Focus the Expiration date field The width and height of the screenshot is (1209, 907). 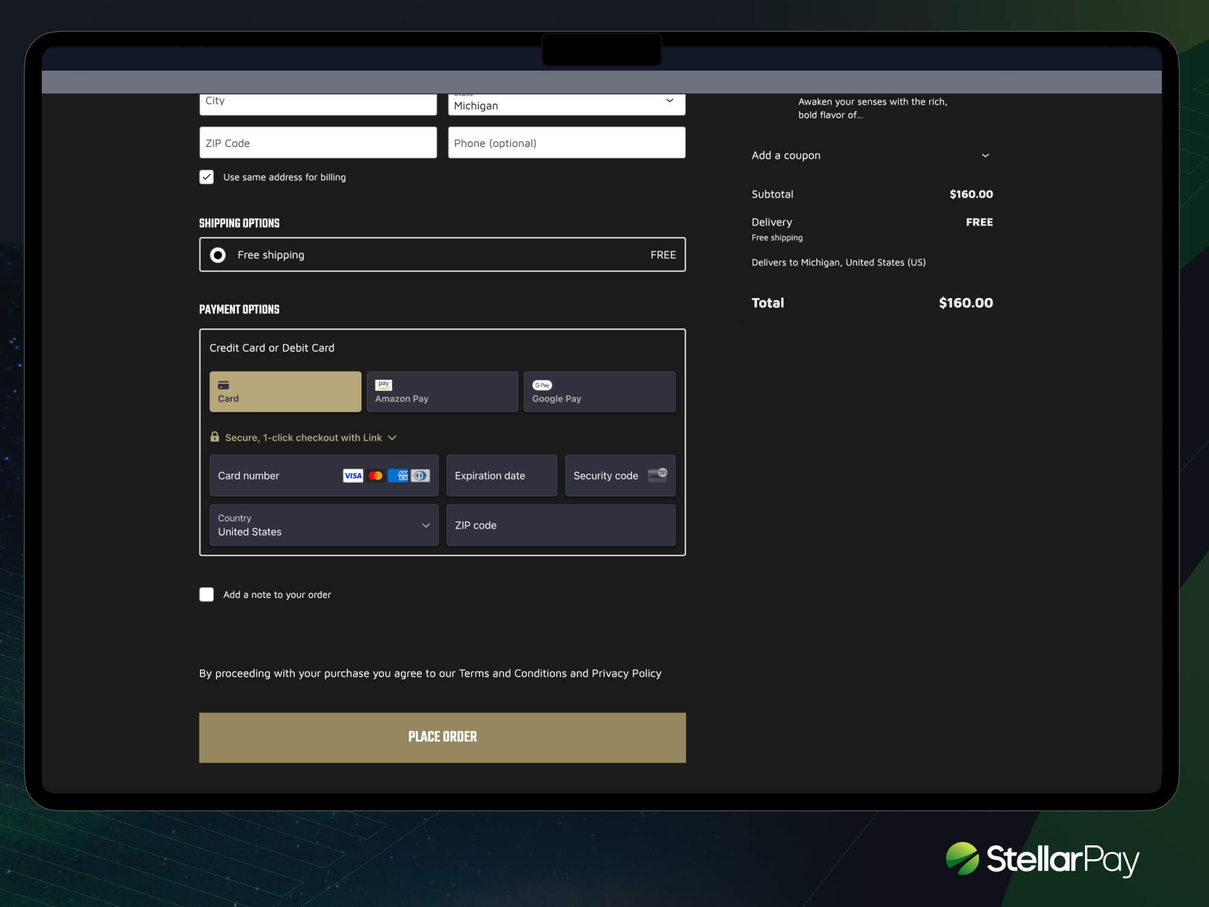pos(502,476)
